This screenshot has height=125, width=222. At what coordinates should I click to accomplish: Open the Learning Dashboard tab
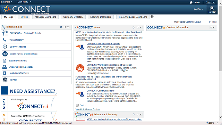click(101, 17)
